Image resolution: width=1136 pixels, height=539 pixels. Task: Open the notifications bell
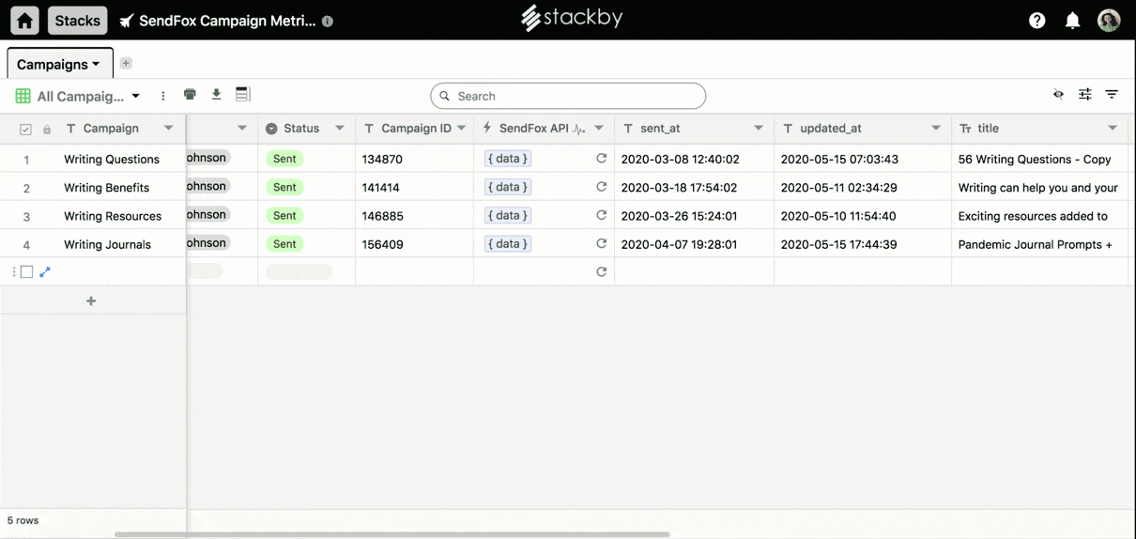coord(1072,21)
